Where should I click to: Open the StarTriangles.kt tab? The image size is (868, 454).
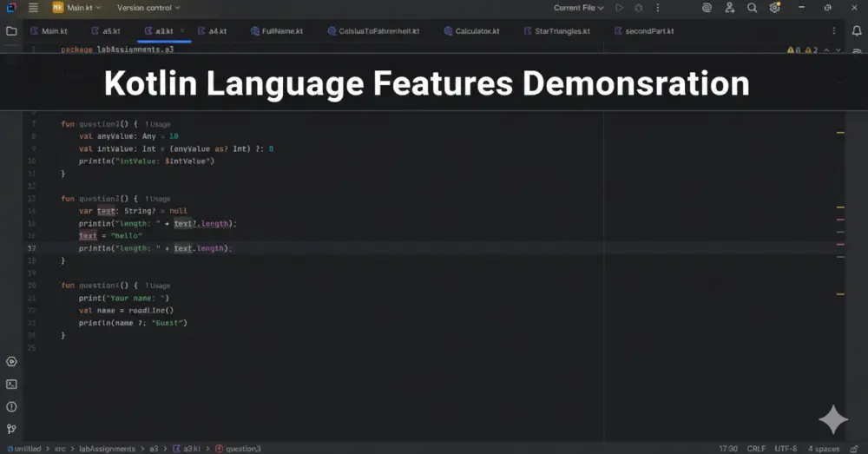[x=557, y=31]
